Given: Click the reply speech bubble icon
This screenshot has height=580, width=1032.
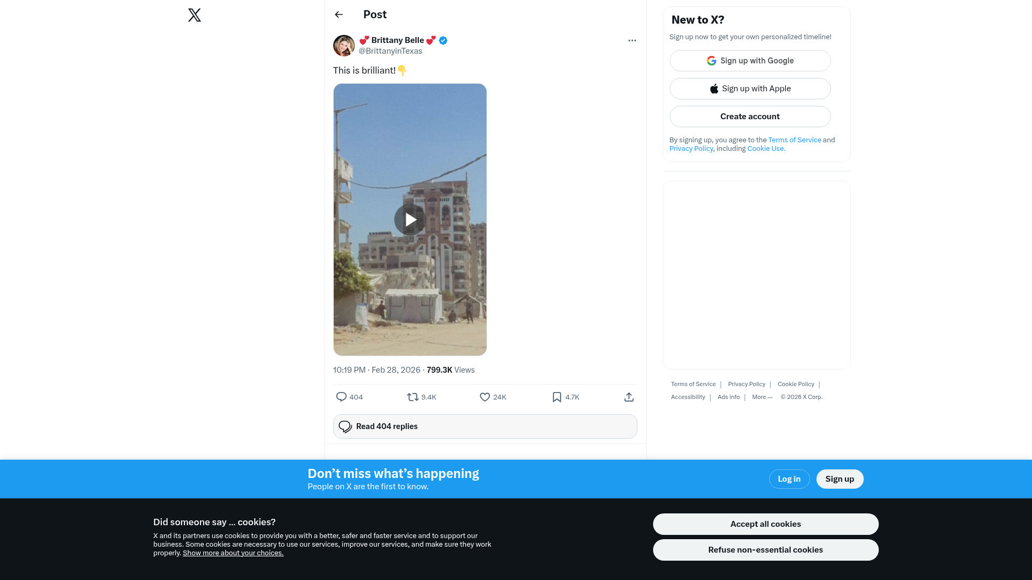Looking at the screenshot, I should (x=341, y=397).
